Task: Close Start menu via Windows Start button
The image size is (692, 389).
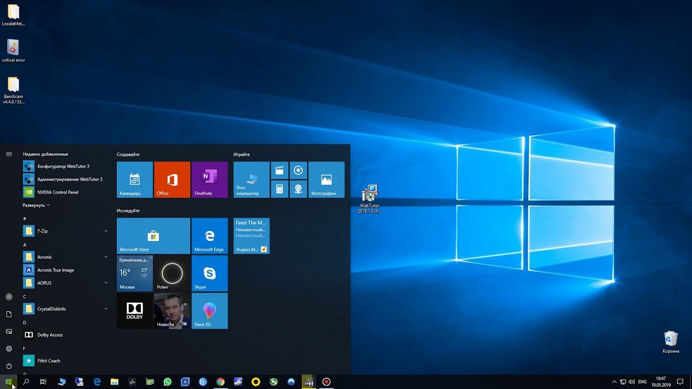Action: (9, 382)
